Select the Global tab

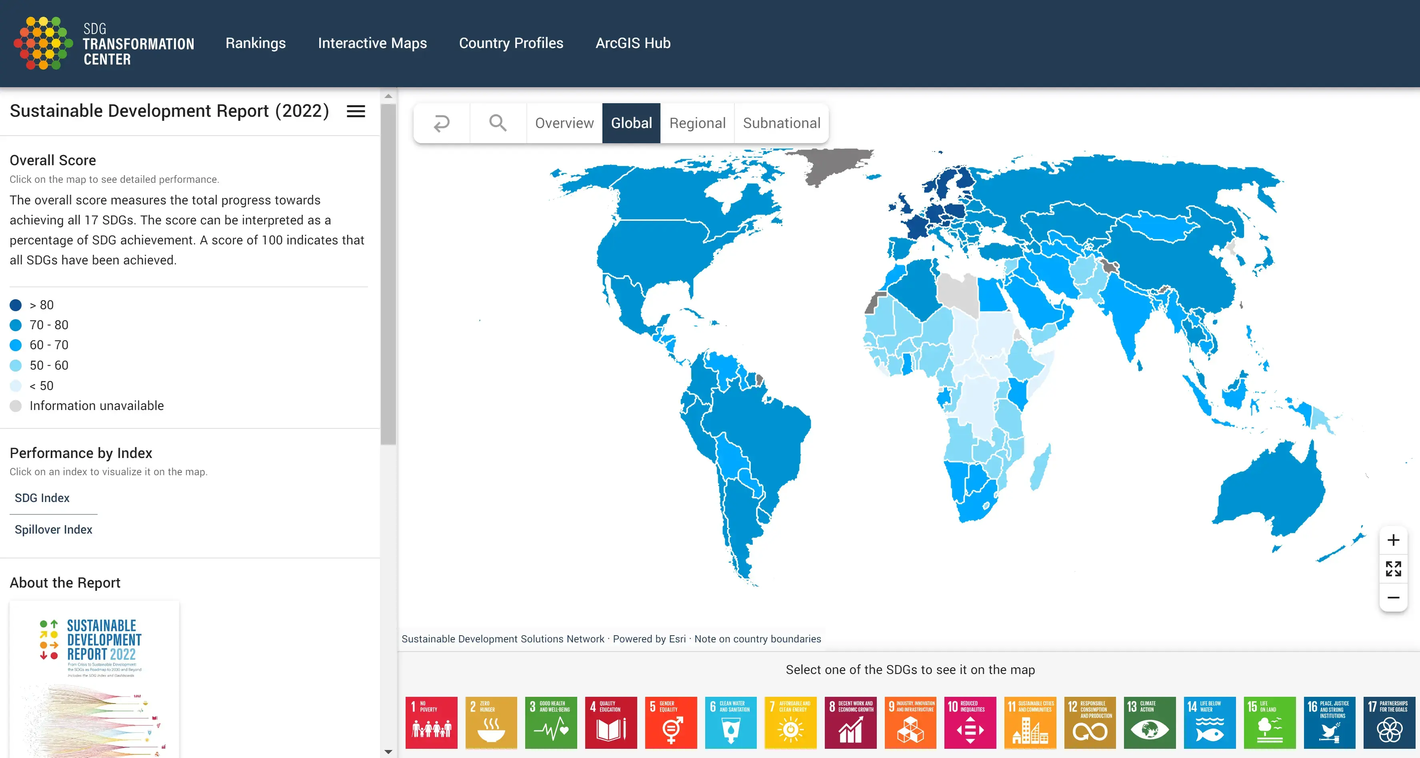pyautogui.click(x=631, y=123)
